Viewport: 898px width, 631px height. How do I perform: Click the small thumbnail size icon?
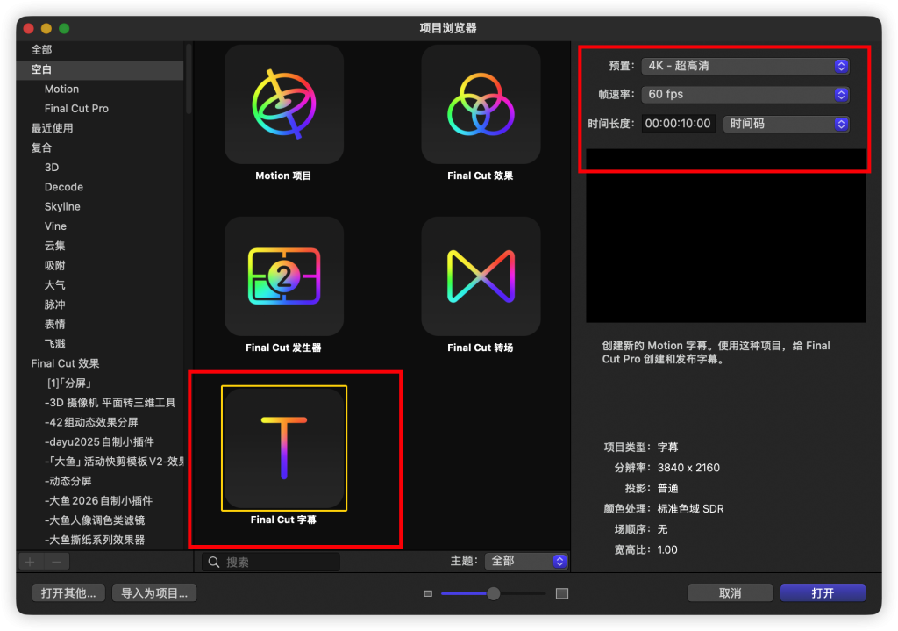428,594
